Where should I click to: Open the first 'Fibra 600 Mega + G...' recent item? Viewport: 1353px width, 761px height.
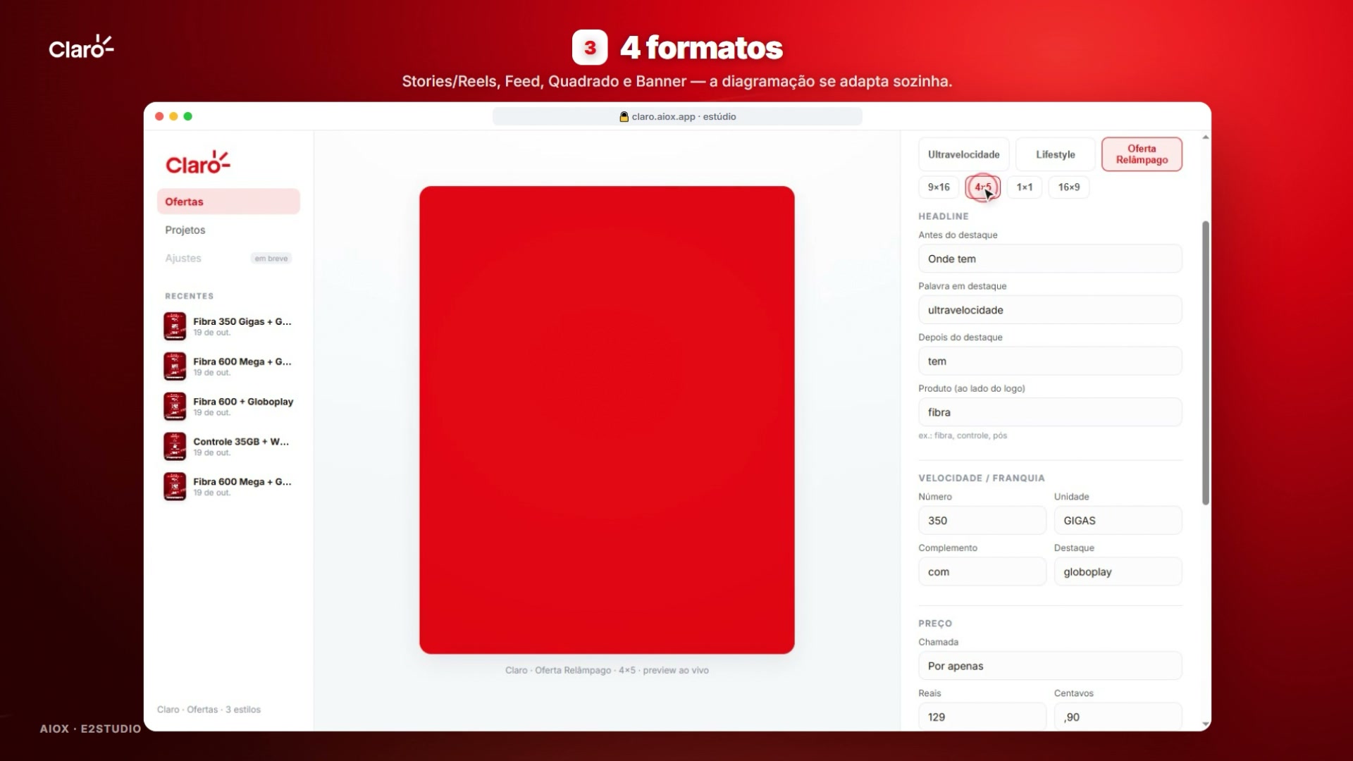coord(228,366)
